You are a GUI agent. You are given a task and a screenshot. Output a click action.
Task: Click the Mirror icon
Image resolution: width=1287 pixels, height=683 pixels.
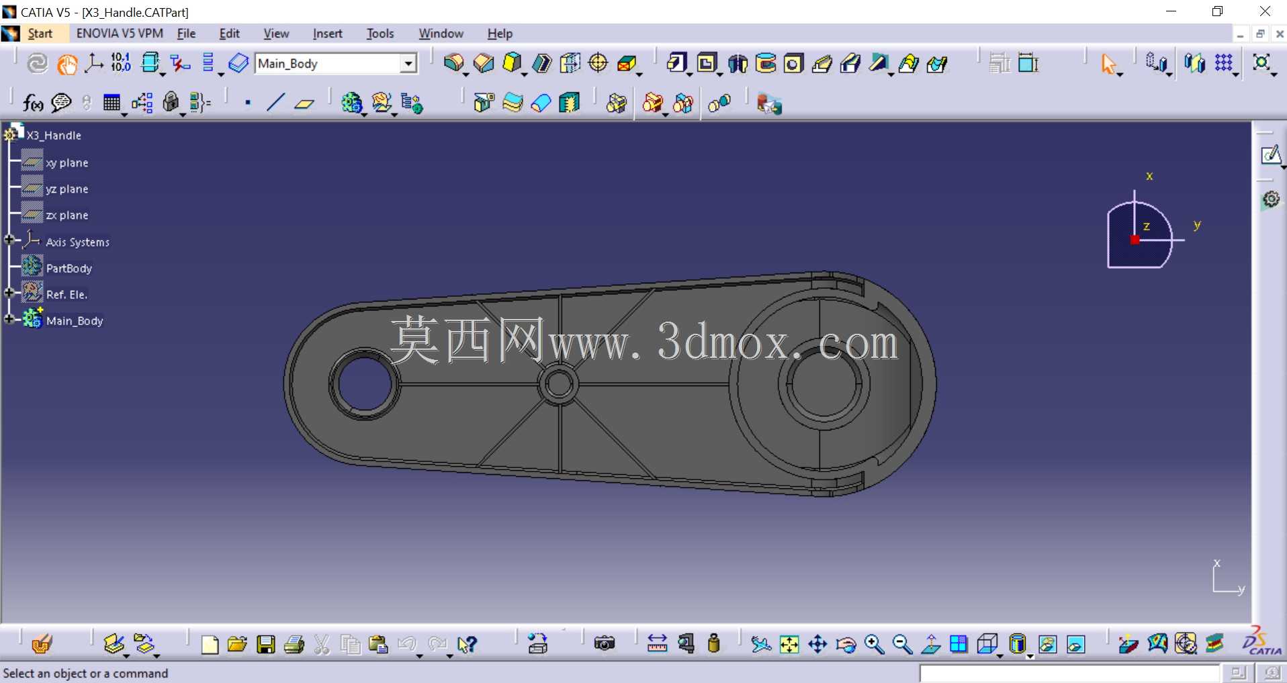(x=1194, y=63)
